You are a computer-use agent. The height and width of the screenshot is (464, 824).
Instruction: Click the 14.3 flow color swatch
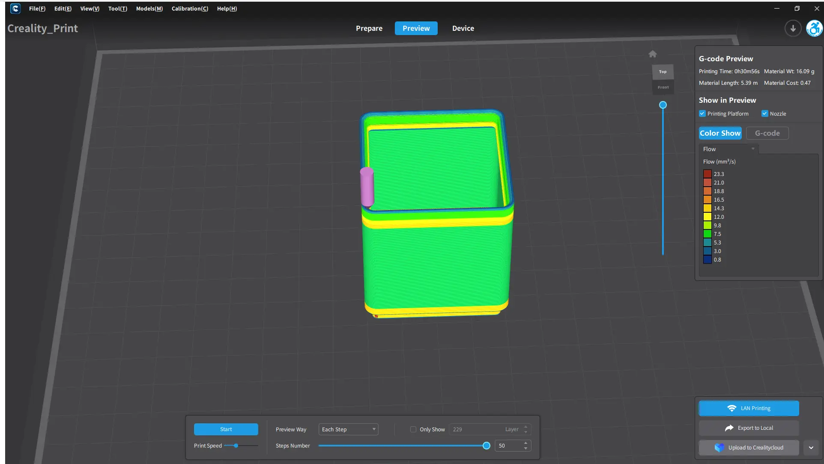(x=708, y=208)
